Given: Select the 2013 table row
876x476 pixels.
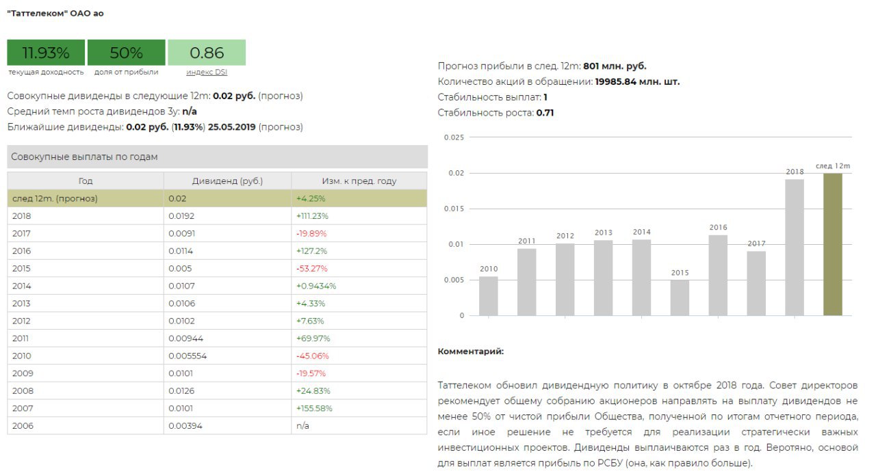Looking at the screenshot, I should pos(217,304).
